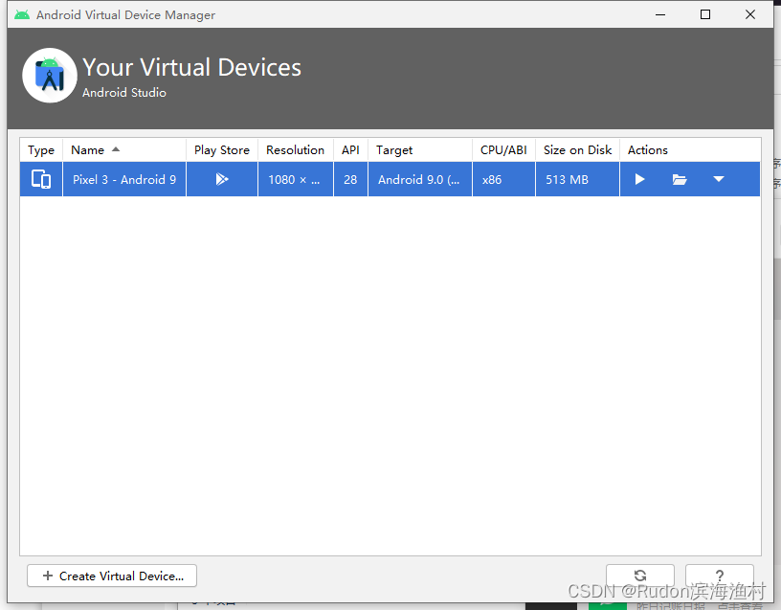
Task: Minimize the AVD Manager window
Action: coord(660,14)
